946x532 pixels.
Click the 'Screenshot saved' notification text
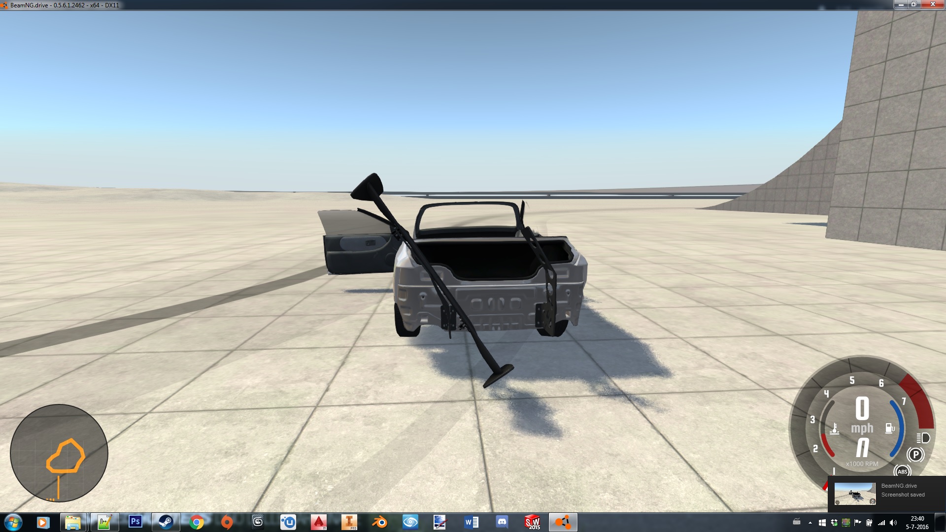tap(903, 495)
